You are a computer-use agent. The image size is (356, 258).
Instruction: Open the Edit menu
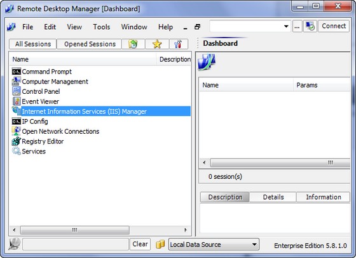[x=50, y=27]
